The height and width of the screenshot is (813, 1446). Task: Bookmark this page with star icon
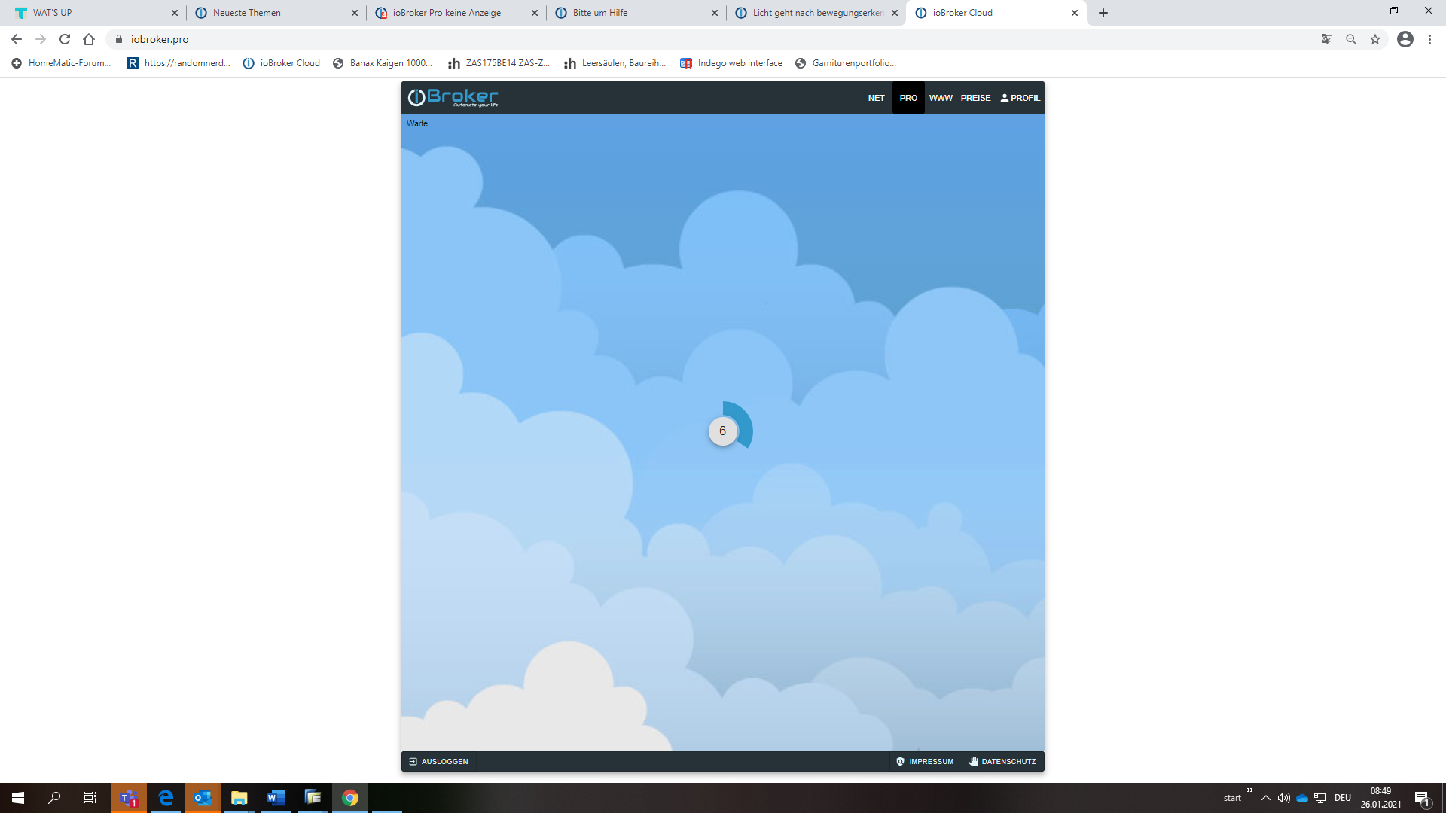coord(1375,39)
